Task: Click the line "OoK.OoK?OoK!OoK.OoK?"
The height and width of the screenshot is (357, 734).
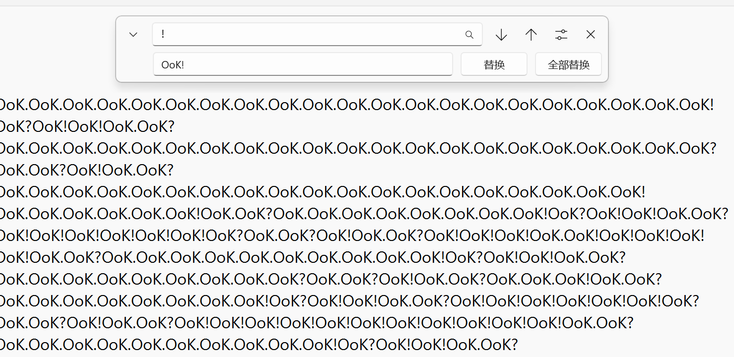Action: pos(86,170)
